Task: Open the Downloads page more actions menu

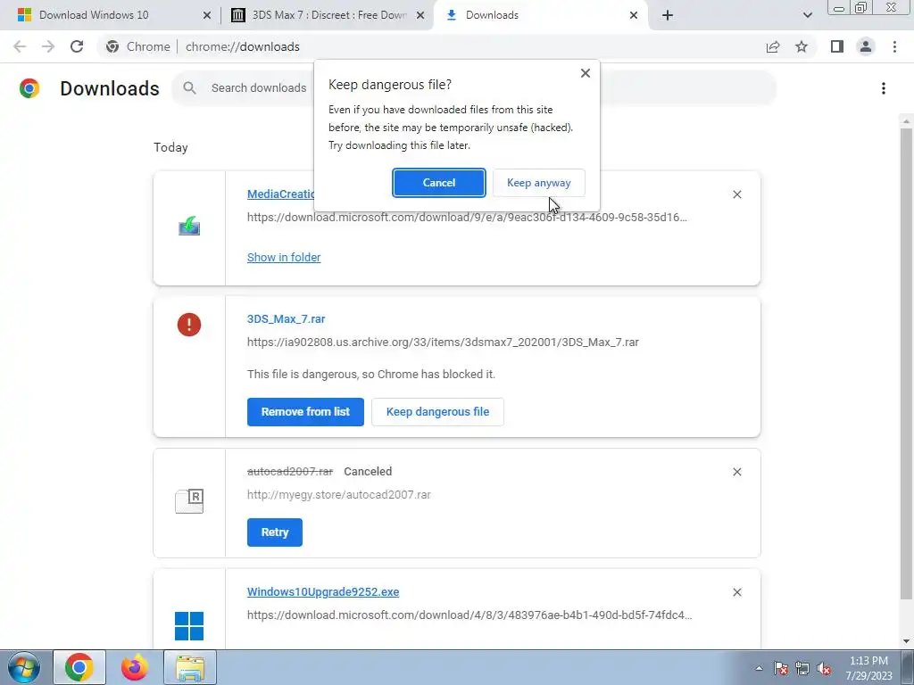Action: point(884,88)
